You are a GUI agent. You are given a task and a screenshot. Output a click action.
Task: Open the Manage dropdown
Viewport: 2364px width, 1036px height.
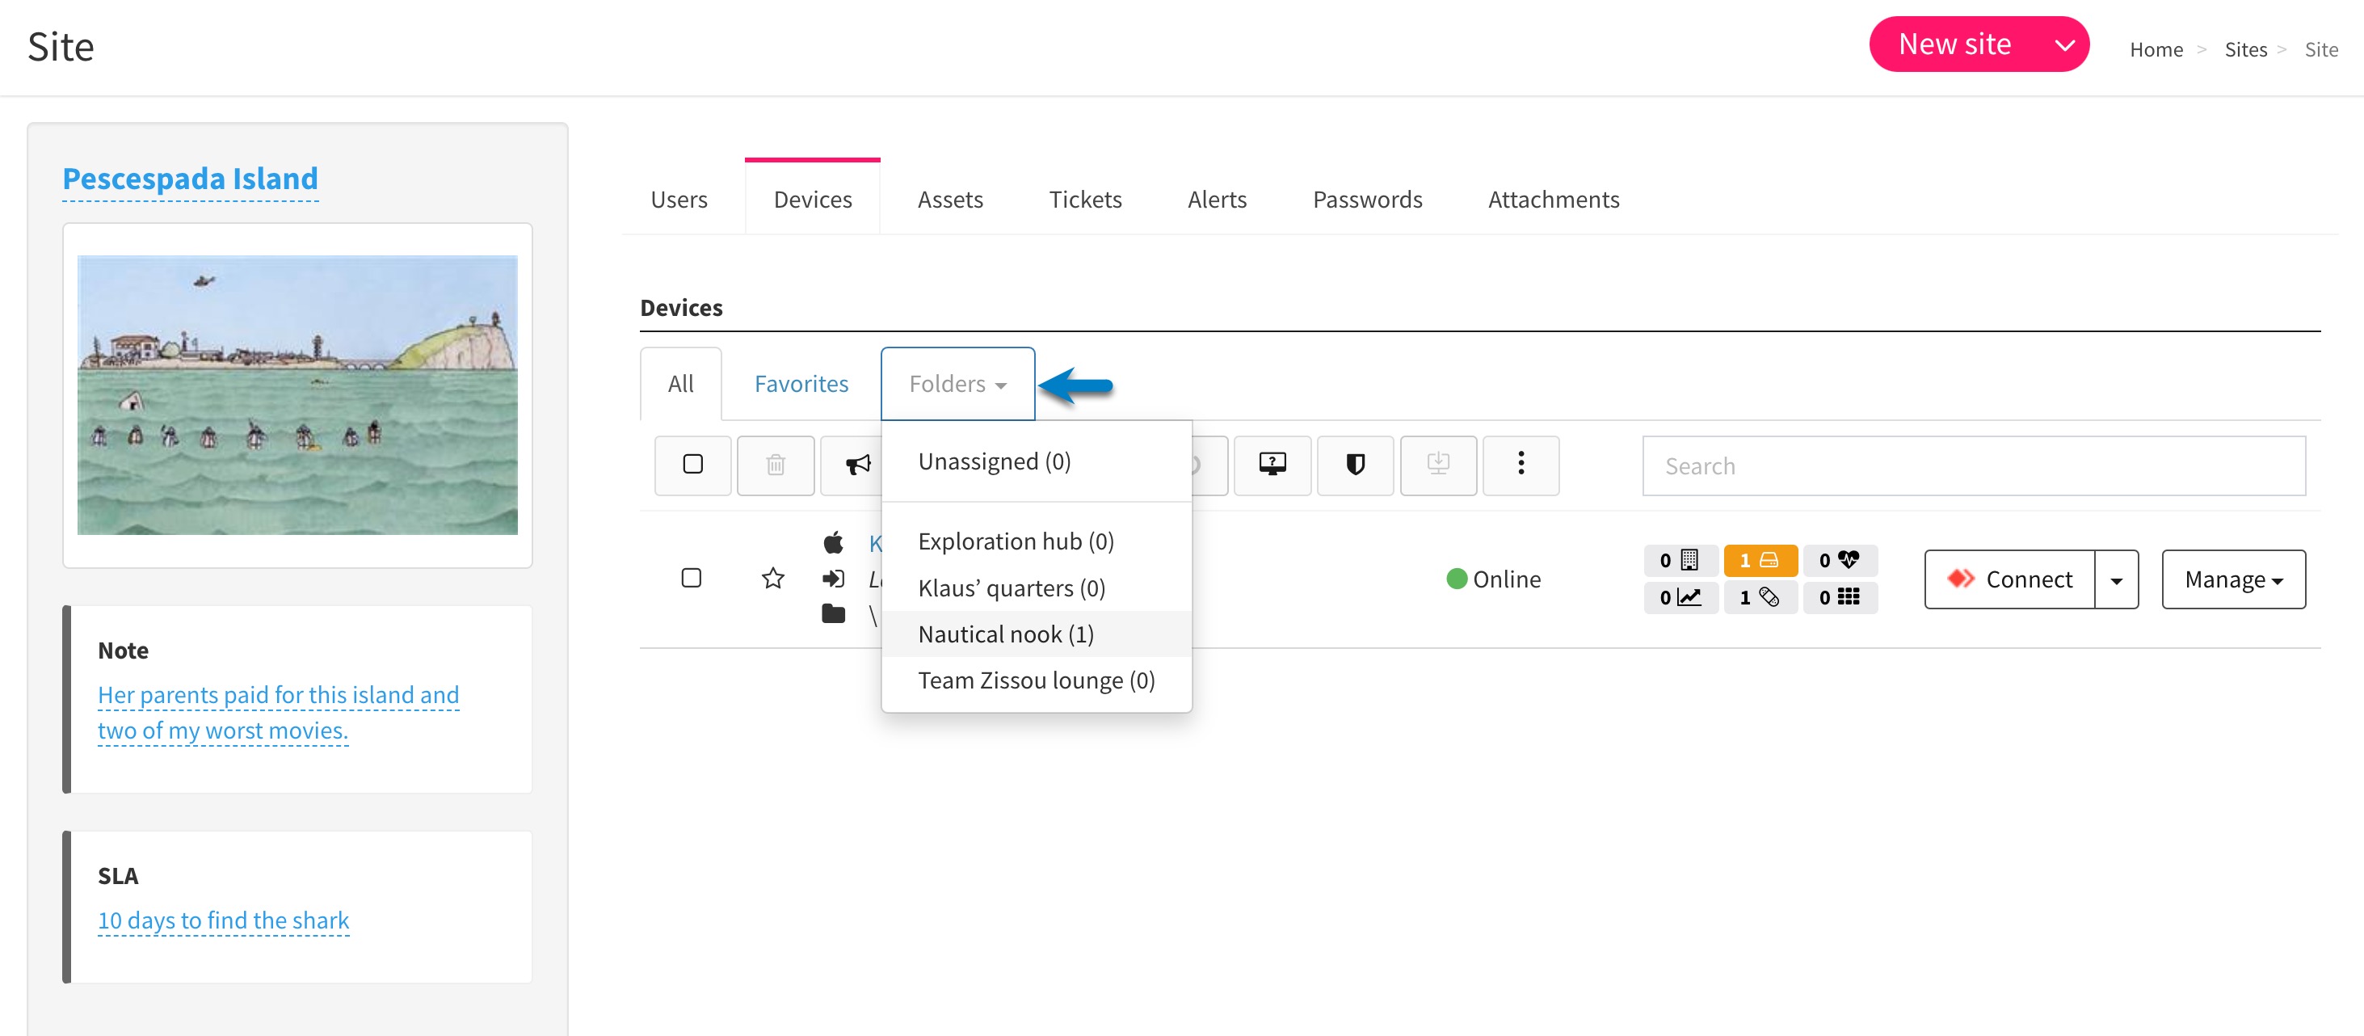(2233, 579)
